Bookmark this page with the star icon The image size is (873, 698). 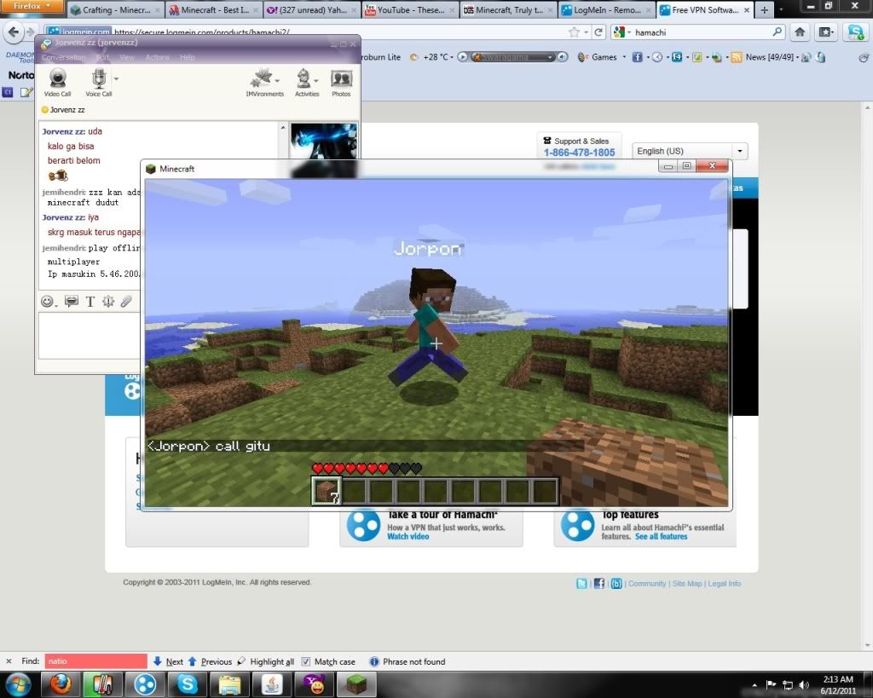click(574, 32)
